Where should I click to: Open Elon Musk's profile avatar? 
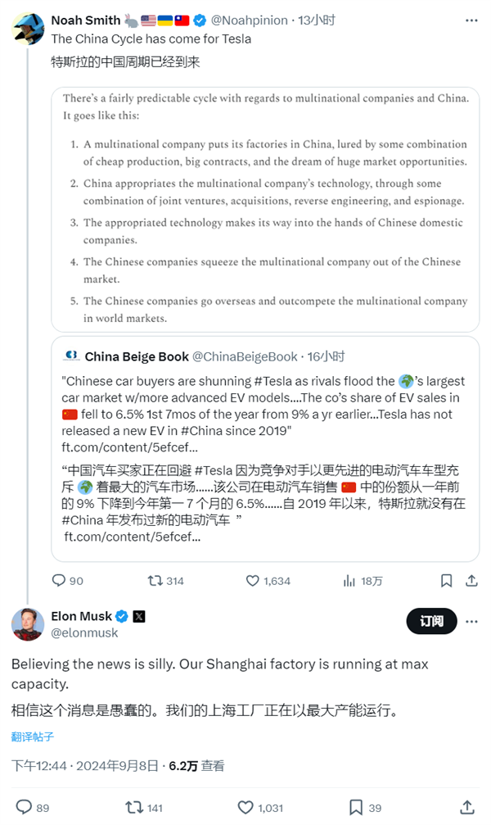[x=27, y=624]
